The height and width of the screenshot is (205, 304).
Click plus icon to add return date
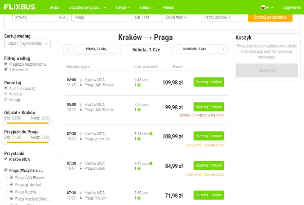185,17
